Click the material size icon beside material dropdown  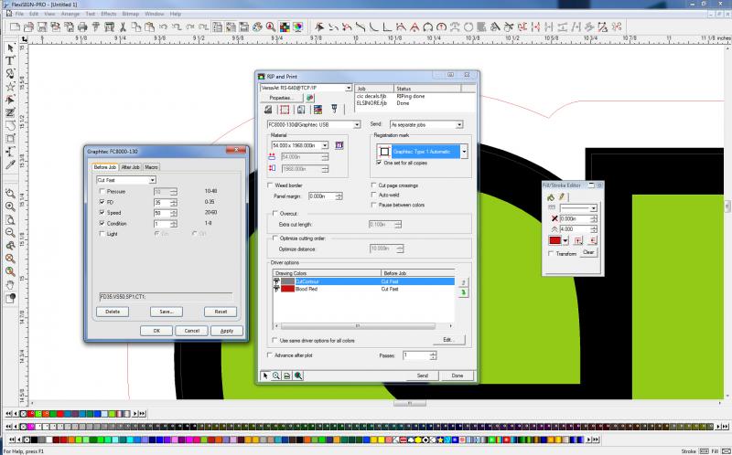click(339, 145)
